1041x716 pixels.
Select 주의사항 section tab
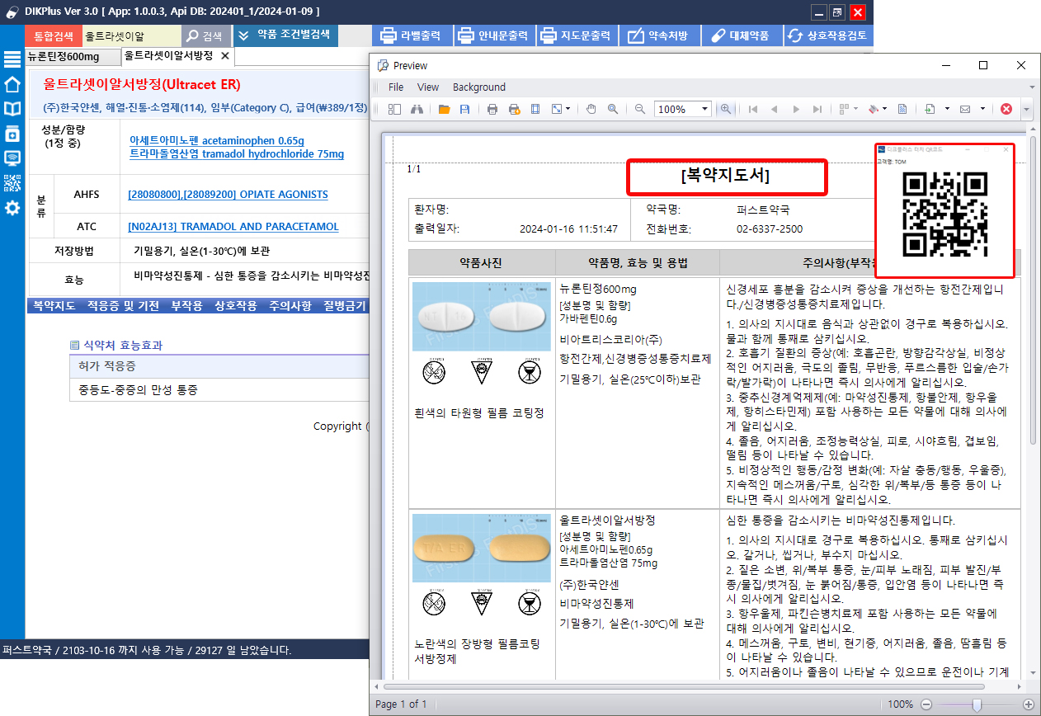tap(290, 306)
